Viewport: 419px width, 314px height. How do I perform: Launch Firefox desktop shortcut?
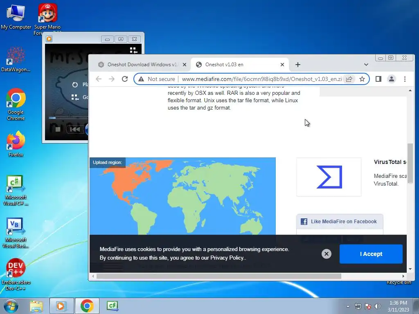tap(16, 144)
